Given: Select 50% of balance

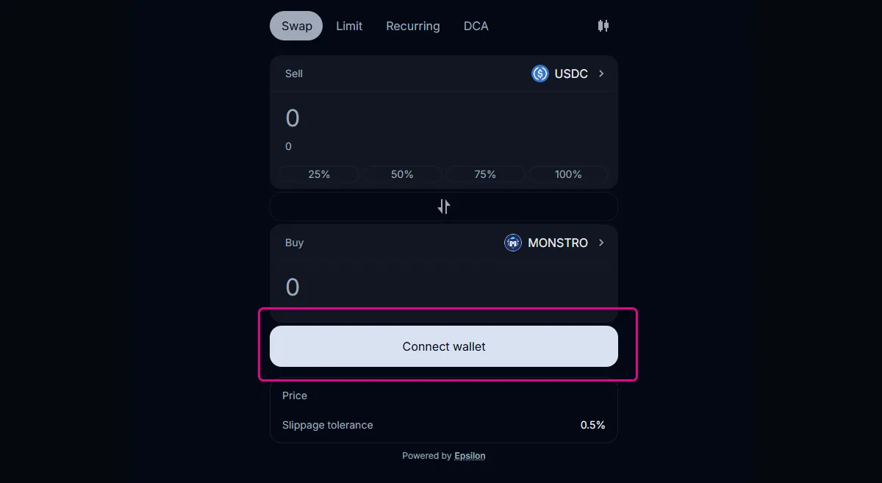Looking at the screenshot, I should pos(402,174).
